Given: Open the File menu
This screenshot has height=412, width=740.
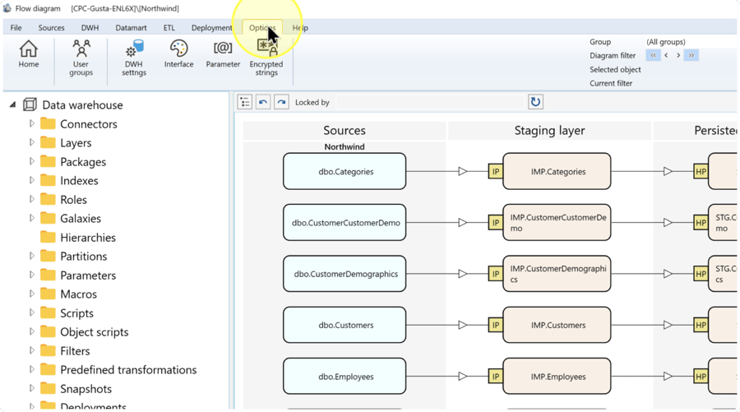Looking at the screenshot, I should (x=16, y=27).
